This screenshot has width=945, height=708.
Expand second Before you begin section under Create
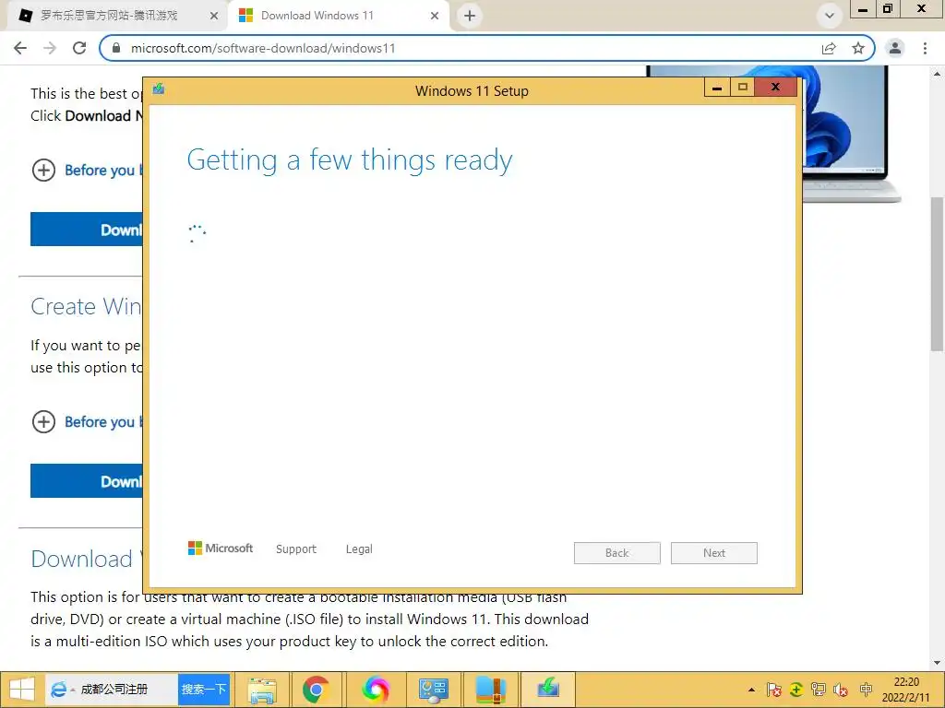tap(43, 422)
